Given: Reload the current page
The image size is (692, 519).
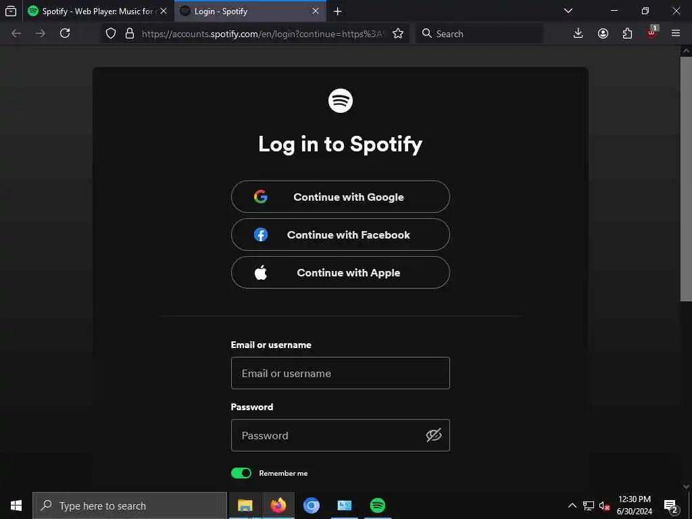Looking at the screenshot, I should (x=65, y=34).
